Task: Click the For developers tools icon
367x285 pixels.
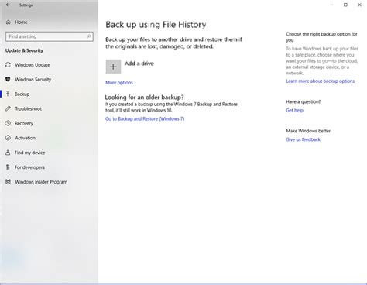Action: point(8,167)
